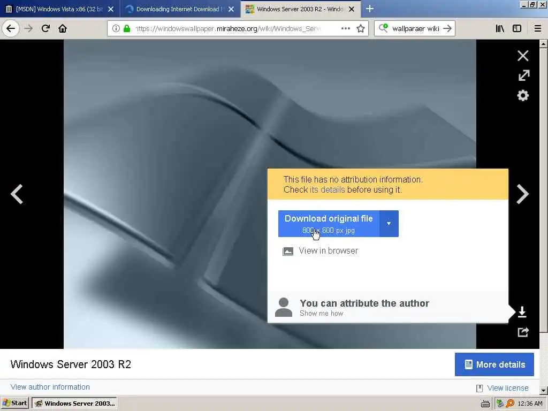Select the Windows Server 2003 R2 tab

(300, 9)
